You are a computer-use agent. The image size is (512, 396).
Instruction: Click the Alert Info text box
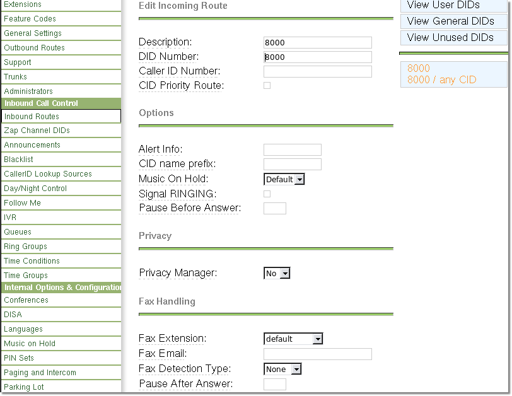[x=293, y=149]
